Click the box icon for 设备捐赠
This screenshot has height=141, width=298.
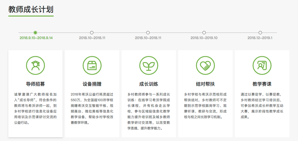pyautogui.click(x=92, y=65)
